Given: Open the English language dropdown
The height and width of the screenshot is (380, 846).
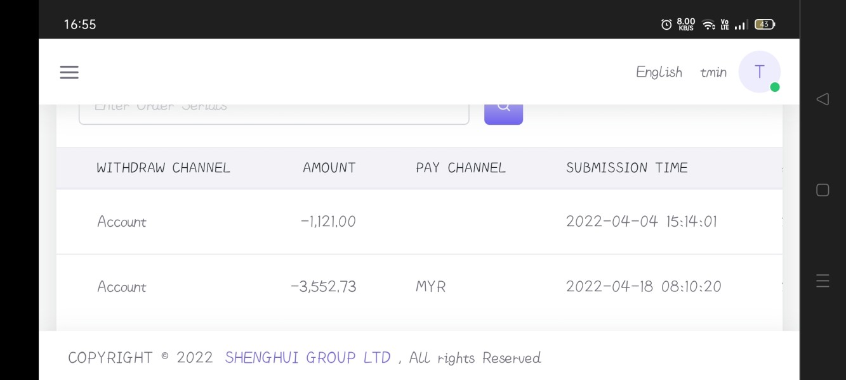Looking at the screenshot, I should coord(659,72).
